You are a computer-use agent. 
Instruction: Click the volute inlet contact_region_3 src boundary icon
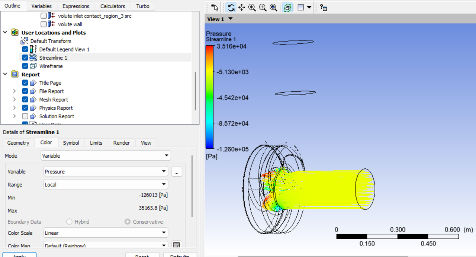point(52,16)
